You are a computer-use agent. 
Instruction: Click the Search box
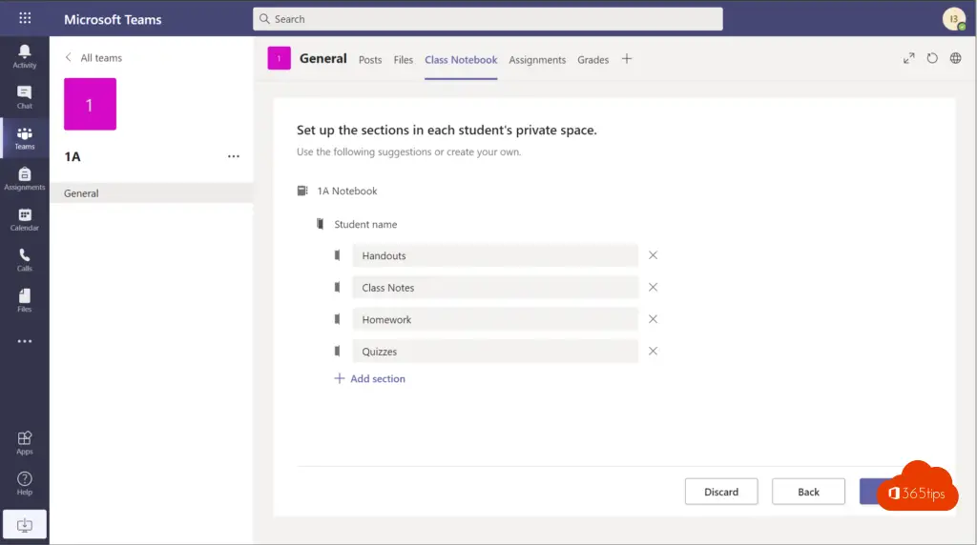[x=488, y=19]
